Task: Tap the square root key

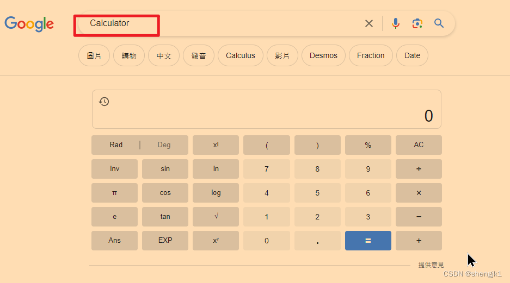Action: tap(216, 217)
